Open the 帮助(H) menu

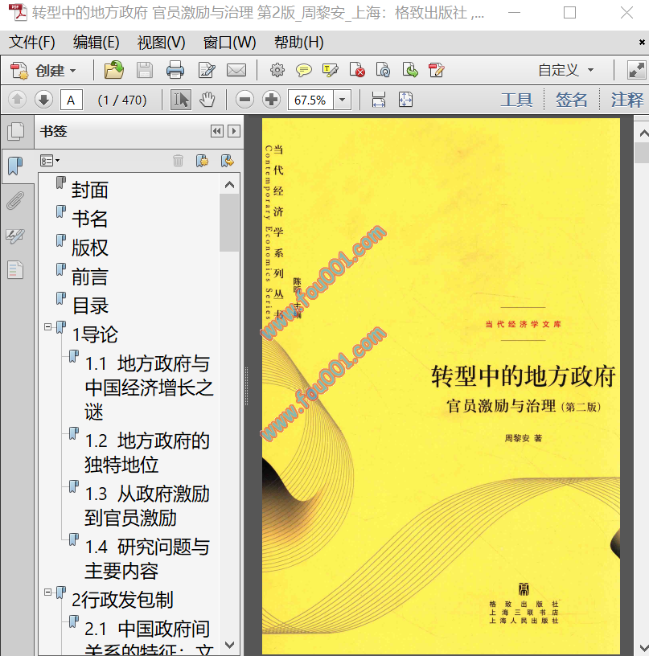299,43
